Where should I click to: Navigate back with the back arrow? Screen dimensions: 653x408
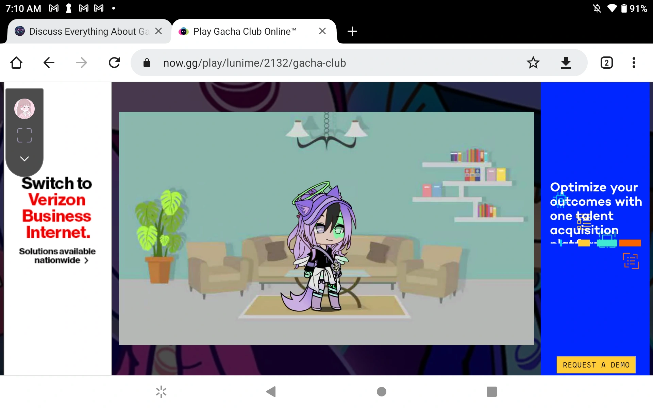(x=49, y=63)
